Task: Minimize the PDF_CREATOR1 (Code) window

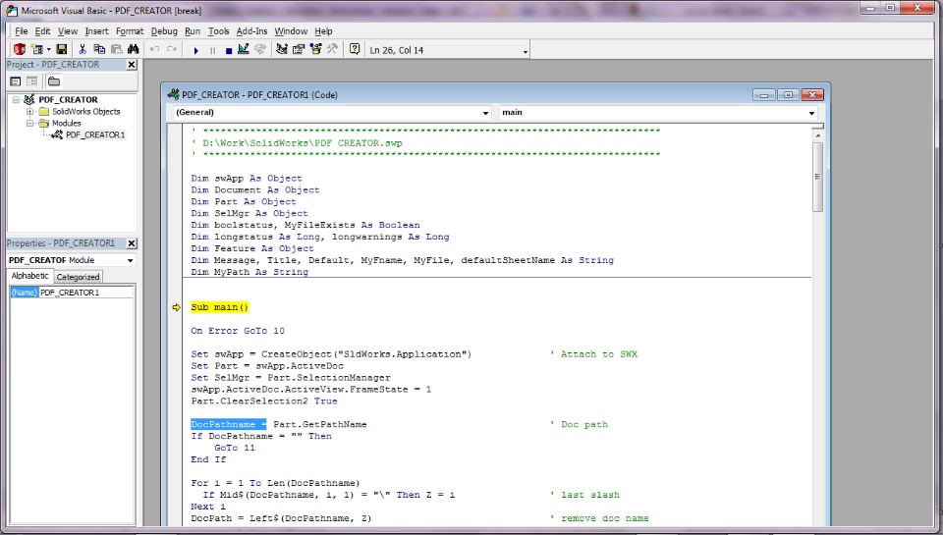Action: point(764,95)
